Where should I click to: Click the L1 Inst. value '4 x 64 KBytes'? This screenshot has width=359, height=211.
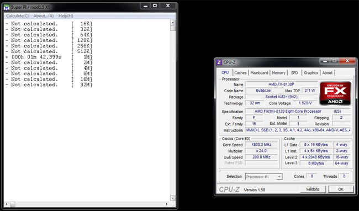coord(316,151)
